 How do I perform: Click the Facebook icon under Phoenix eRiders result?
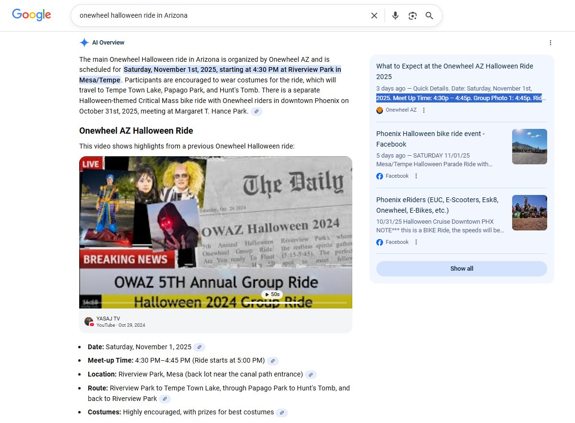(x=380, y=242)
